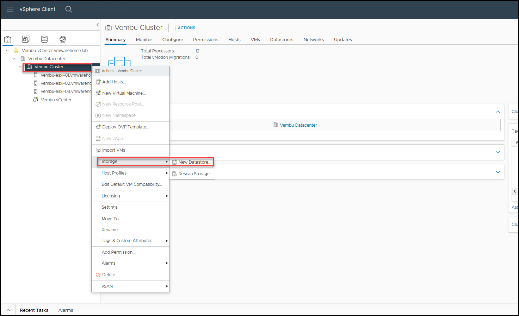Click the New Datastore icon

174,162
